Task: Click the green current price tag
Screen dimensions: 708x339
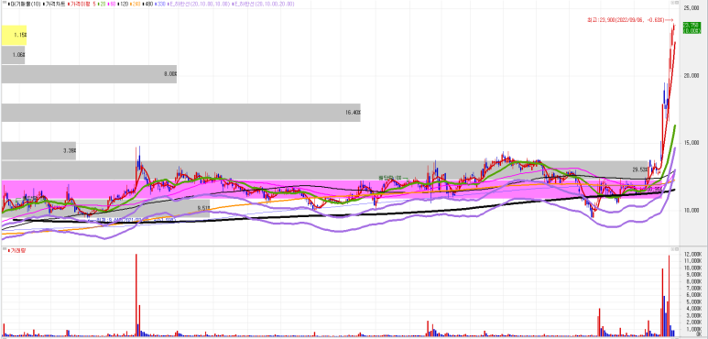Action: (691, 27)
